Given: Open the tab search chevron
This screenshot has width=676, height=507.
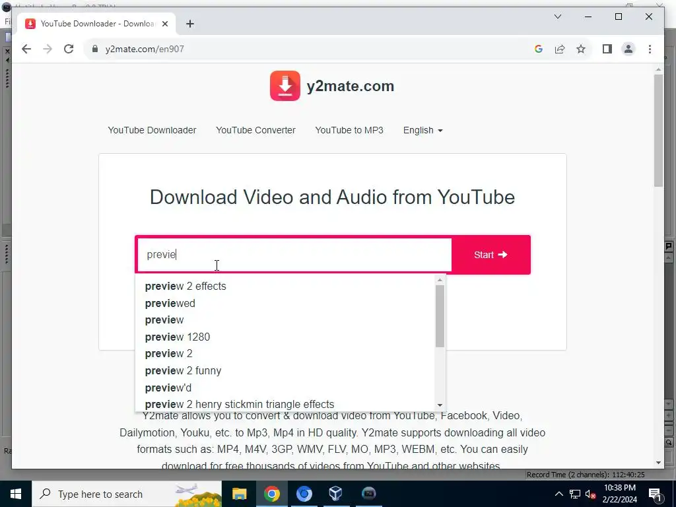Looking at the screenshot, I should tap(557, 17).
